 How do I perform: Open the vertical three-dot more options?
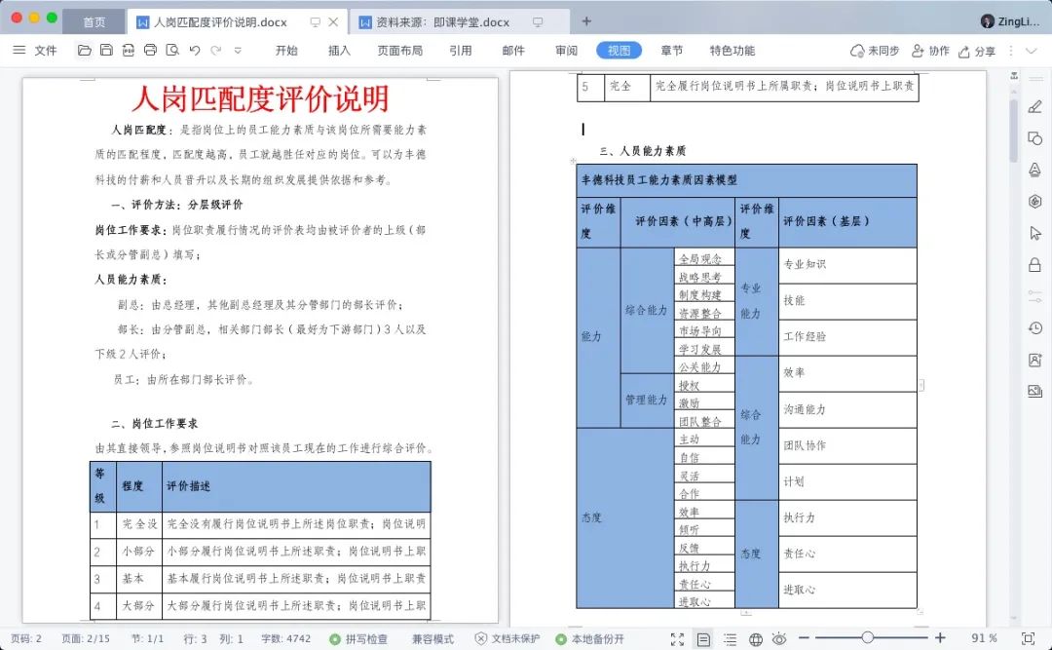coord(1011,51)
